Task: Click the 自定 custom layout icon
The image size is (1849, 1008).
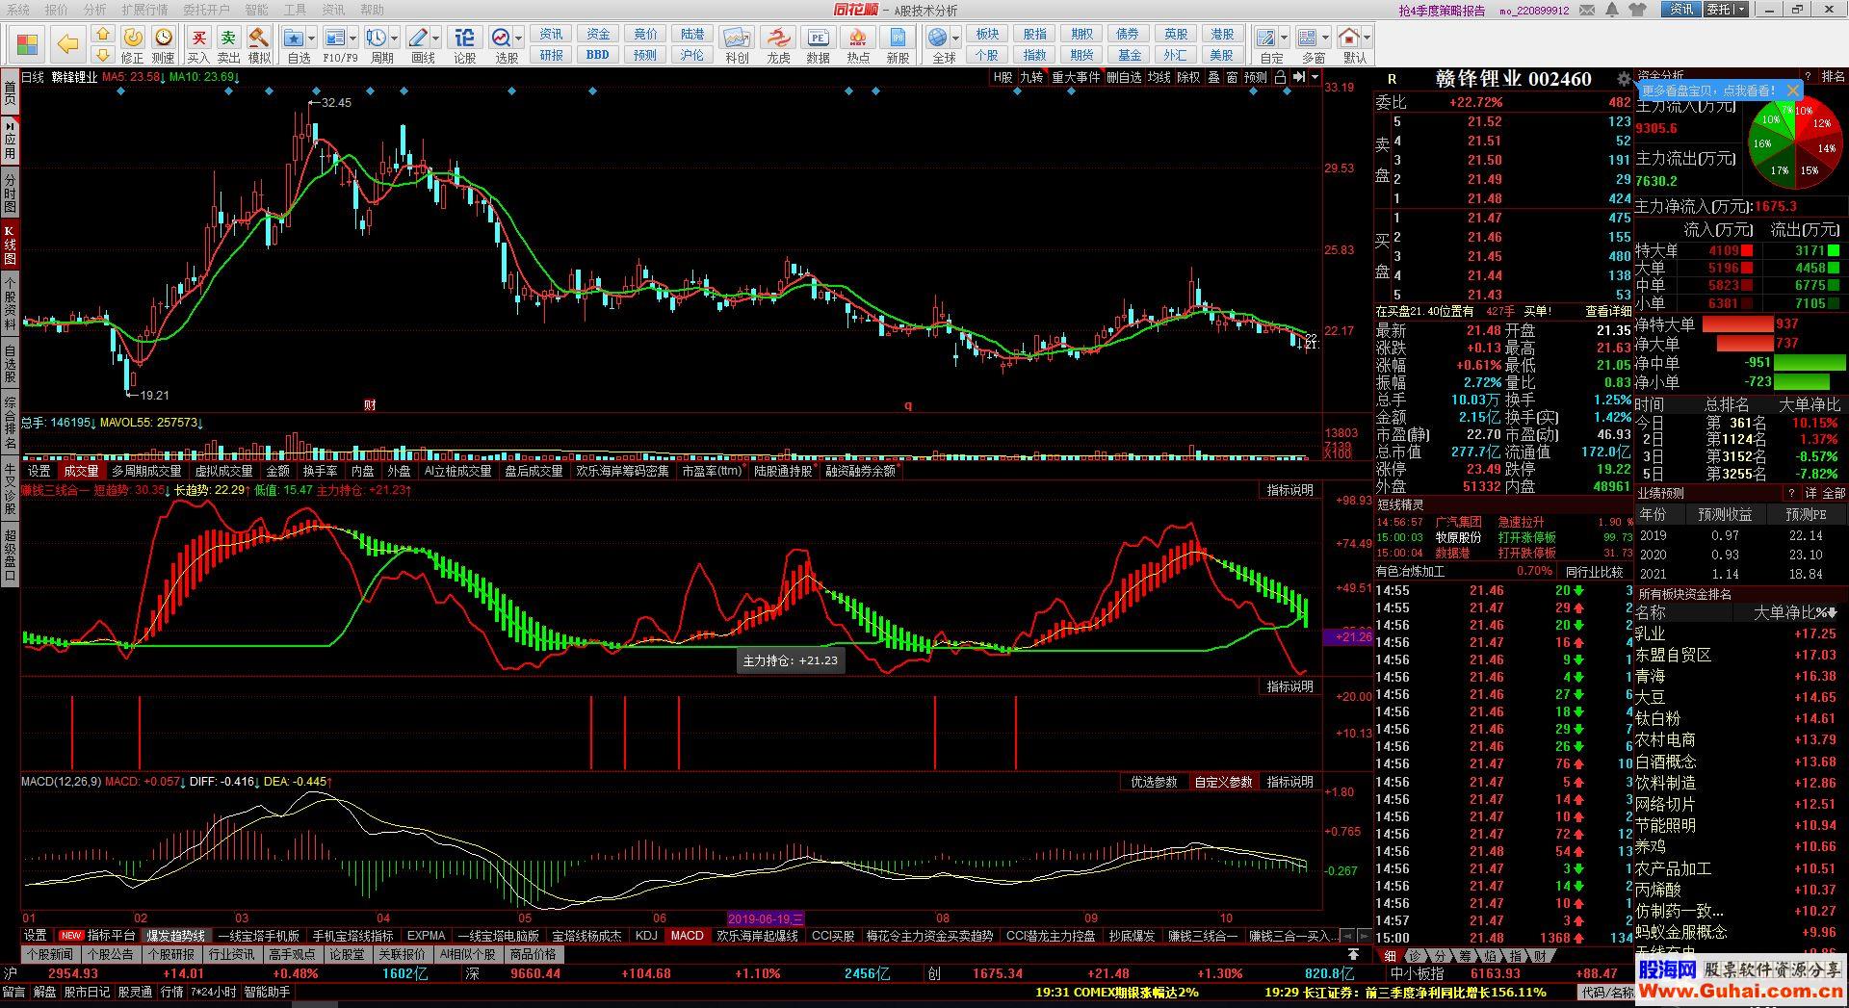Action: pos(1265,38)
